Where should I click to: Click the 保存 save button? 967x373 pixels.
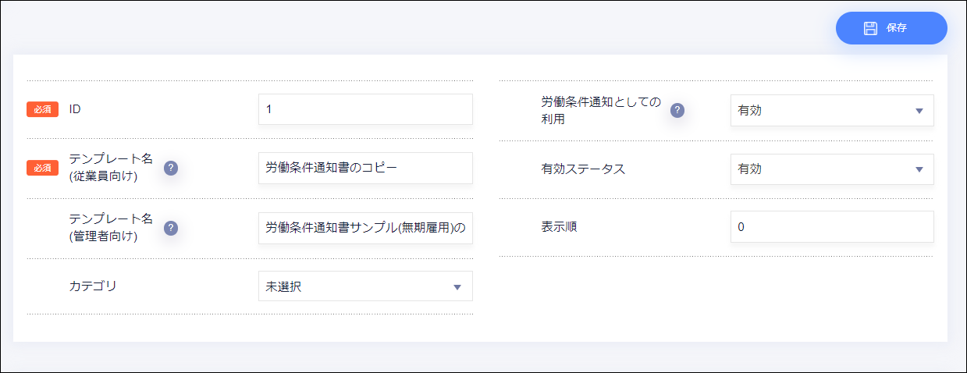(891, 28)
